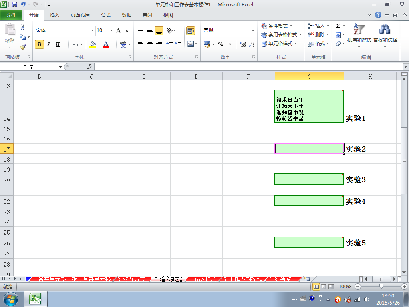The width and height of the screenshot is (409, 307).
Task: Switch to Page Layout view button
Action: [324, 287]
